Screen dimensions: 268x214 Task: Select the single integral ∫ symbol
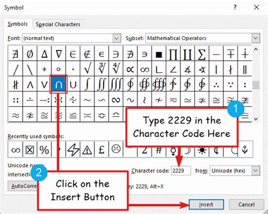tap(87, 84)
